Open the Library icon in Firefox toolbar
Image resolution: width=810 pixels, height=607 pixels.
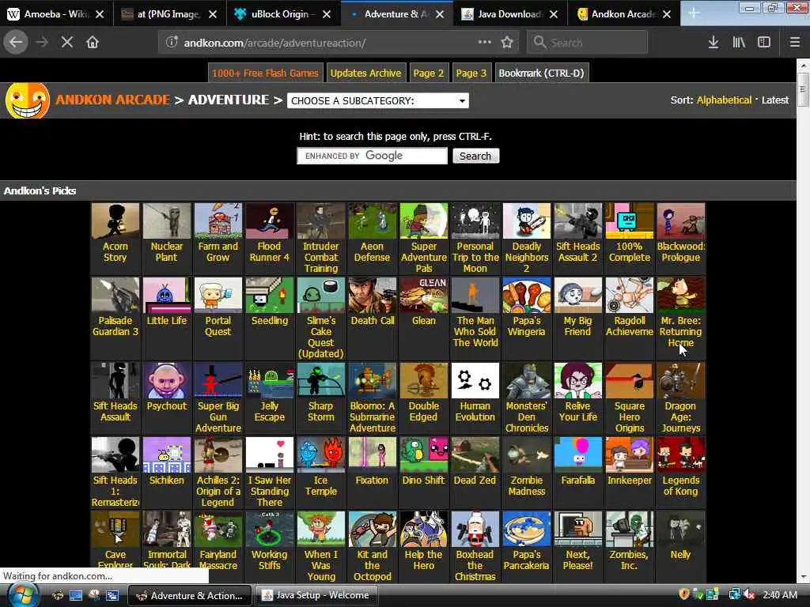pyautogui.click(x=739, y=43)
